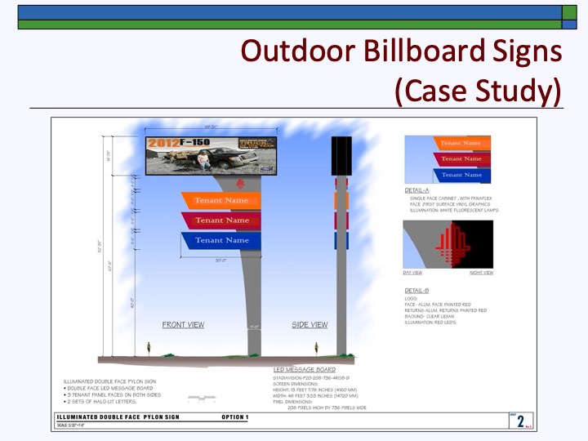The height and width of the screenshot is (441, 588).
Task: Click the SIDE VIEW label
Action: tap(310, 325)
